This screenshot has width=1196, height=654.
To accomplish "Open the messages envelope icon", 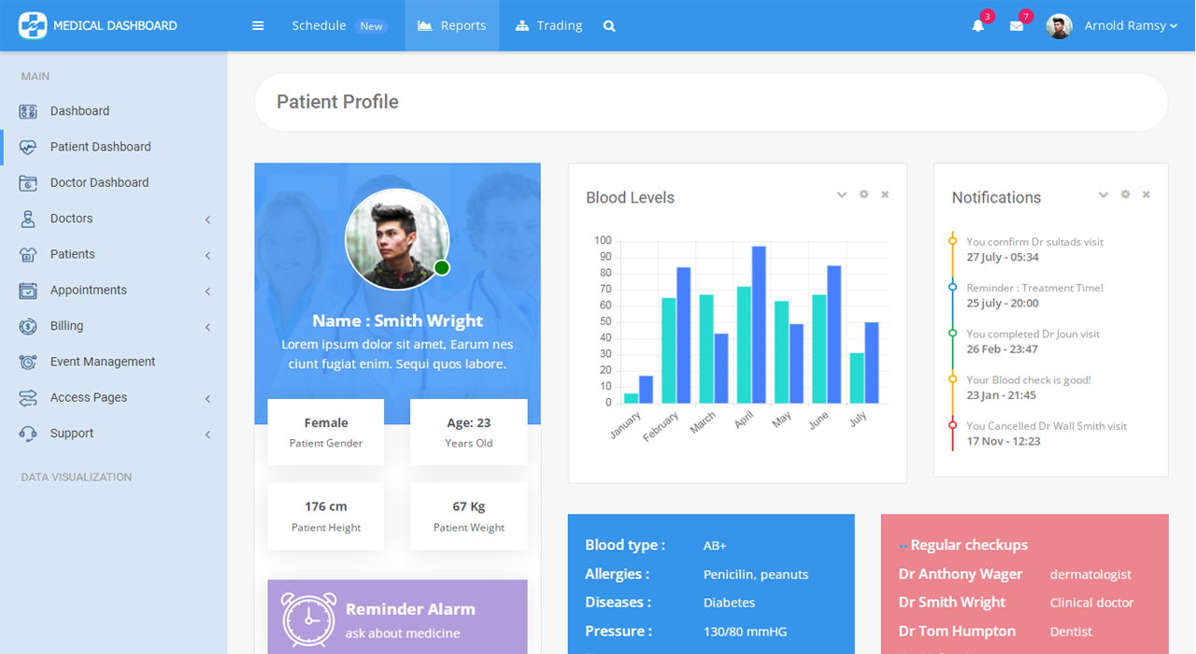I will pos(1018,26).
